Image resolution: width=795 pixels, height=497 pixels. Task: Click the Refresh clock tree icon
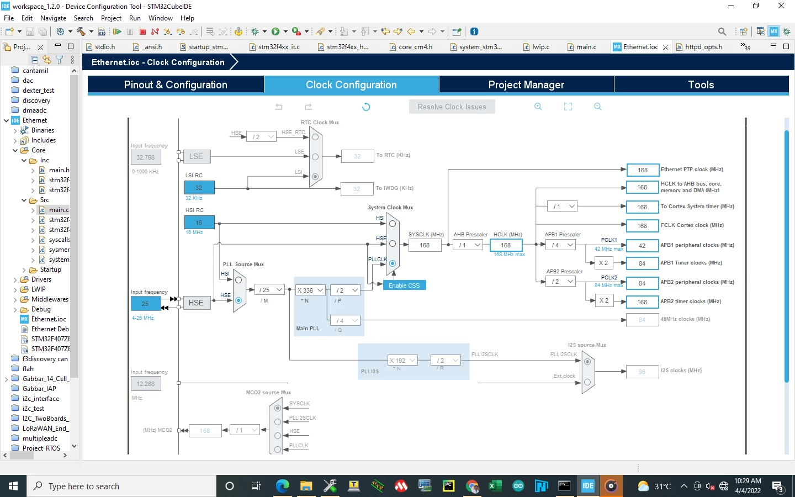pos(366,107)
